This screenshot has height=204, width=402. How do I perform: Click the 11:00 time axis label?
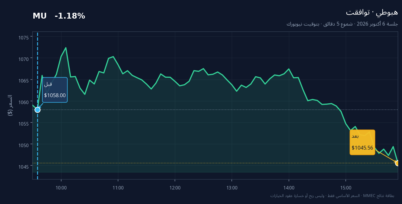click(x=118, y=187)
